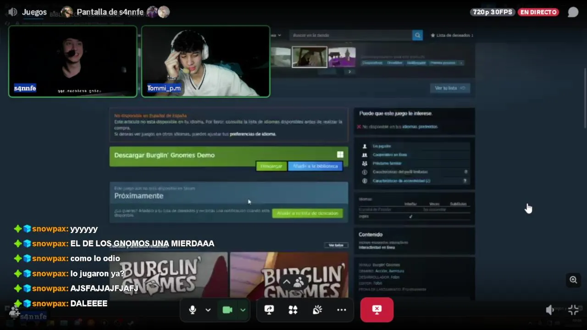
Task: Click the viewers avatars after stream title
Action: [x=158, y=12]
